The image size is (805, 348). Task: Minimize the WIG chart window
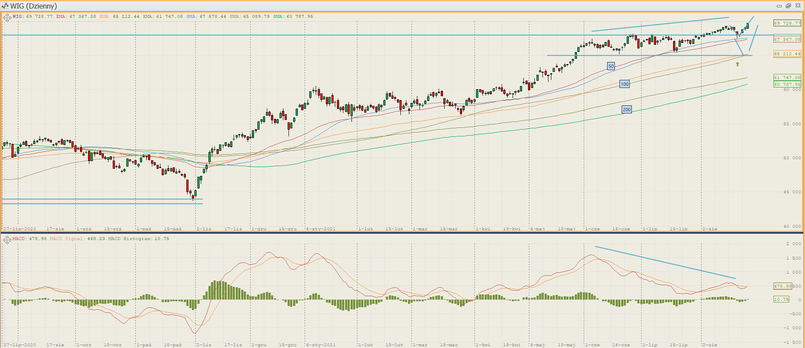[x=779, y=6]
